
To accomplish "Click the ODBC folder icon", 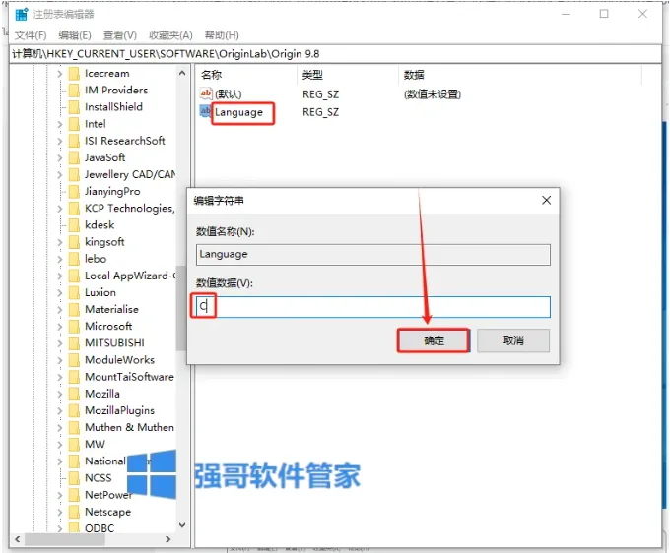I will click(x=74, y=528).
